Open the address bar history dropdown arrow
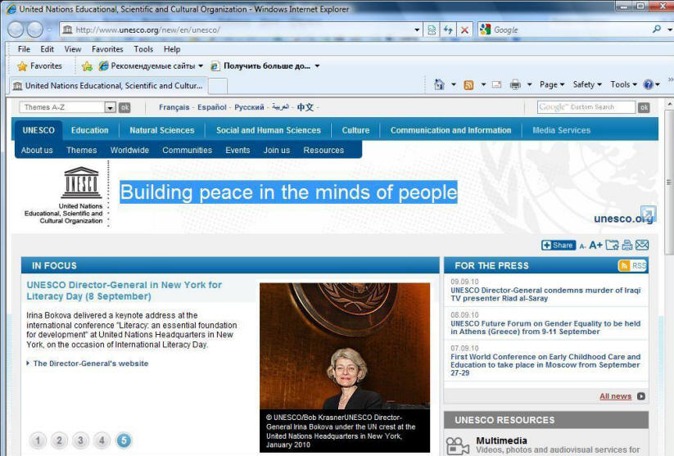Screen dimensions: 674x456 [417, 29]
